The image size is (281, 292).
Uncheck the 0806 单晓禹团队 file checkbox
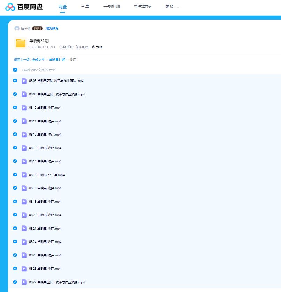[15, 94]
